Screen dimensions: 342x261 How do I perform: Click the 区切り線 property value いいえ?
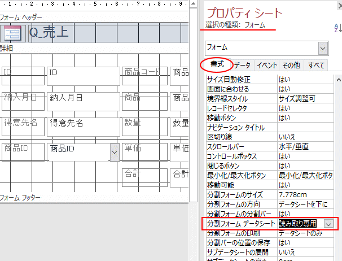click(305, 137)
